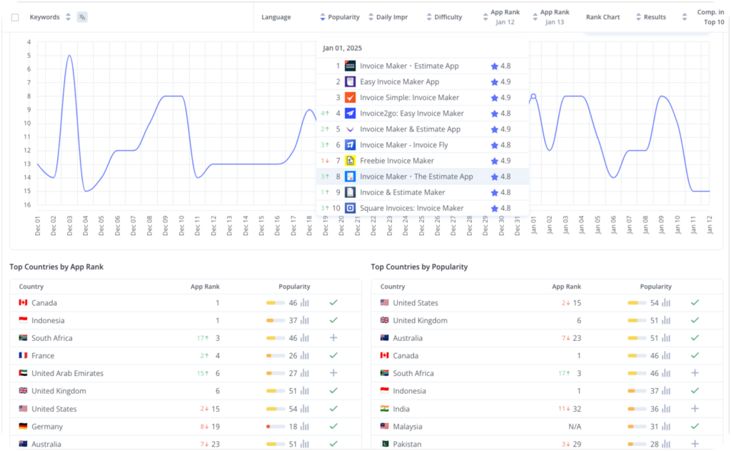Click the Germany flag icon

click(23, 426)
